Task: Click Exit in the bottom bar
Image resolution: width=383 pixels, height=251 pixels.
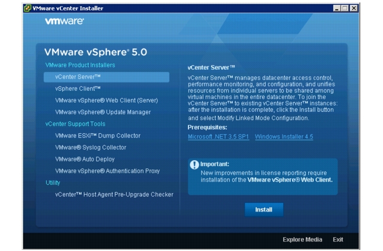Action: (x=338, y=240)
